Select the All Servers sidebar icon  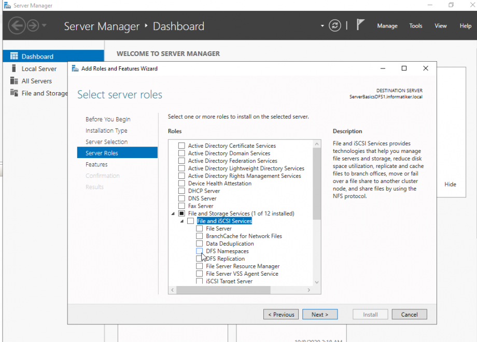13,81
